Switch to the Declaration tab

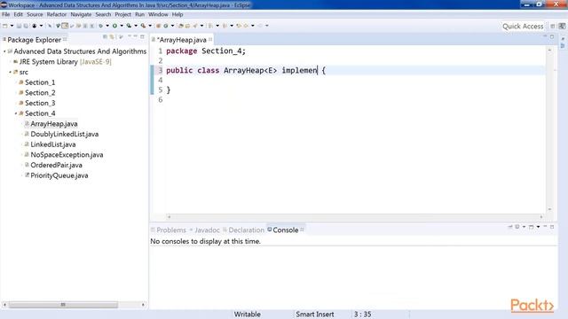coord(243,230)
